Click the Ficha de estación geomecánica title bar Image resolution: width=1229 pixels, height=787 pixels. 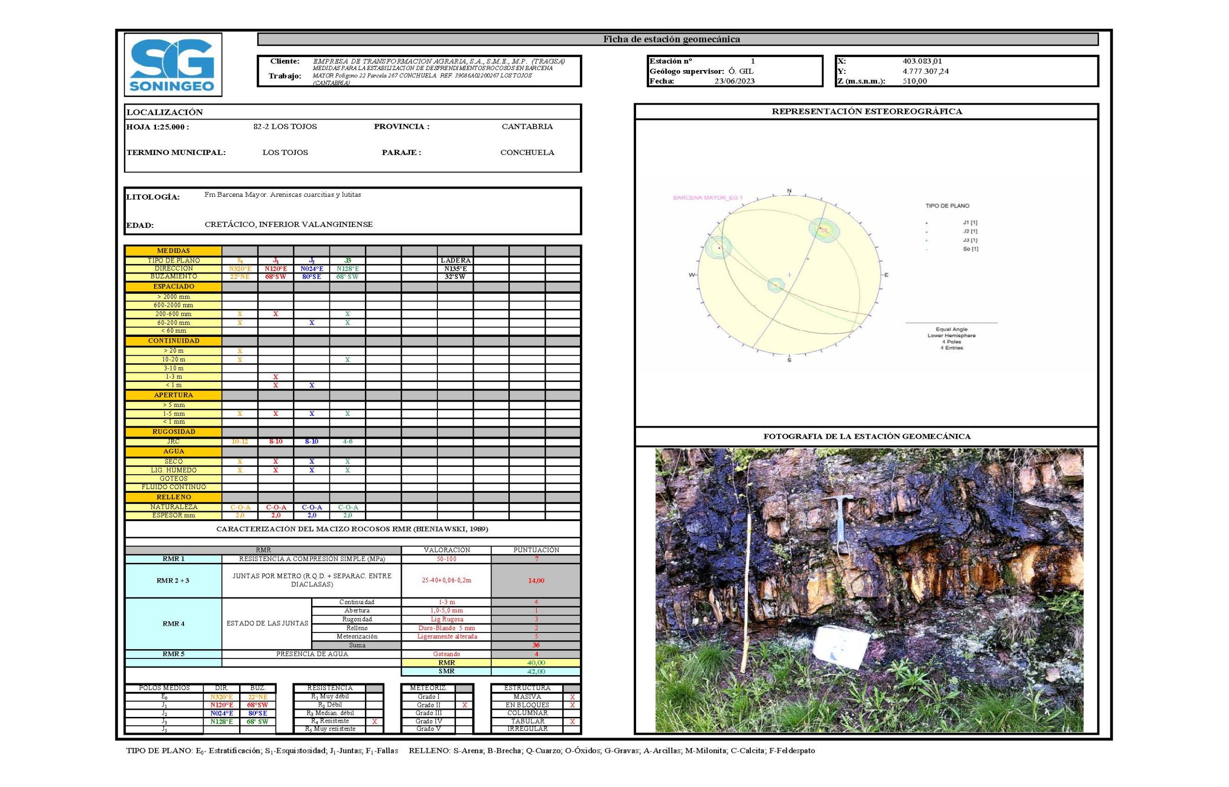coord(671,39)
